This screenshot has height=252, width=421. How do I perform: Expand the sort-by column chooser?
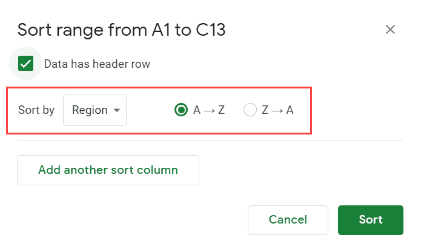(94, 110)
